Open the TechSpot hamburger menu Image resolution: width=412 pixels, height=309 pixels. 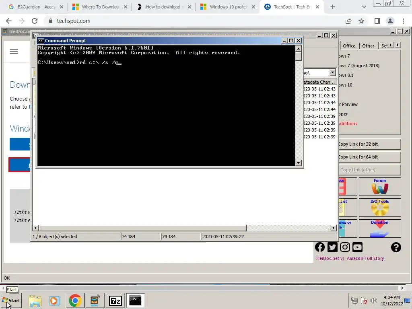(14, 51)
